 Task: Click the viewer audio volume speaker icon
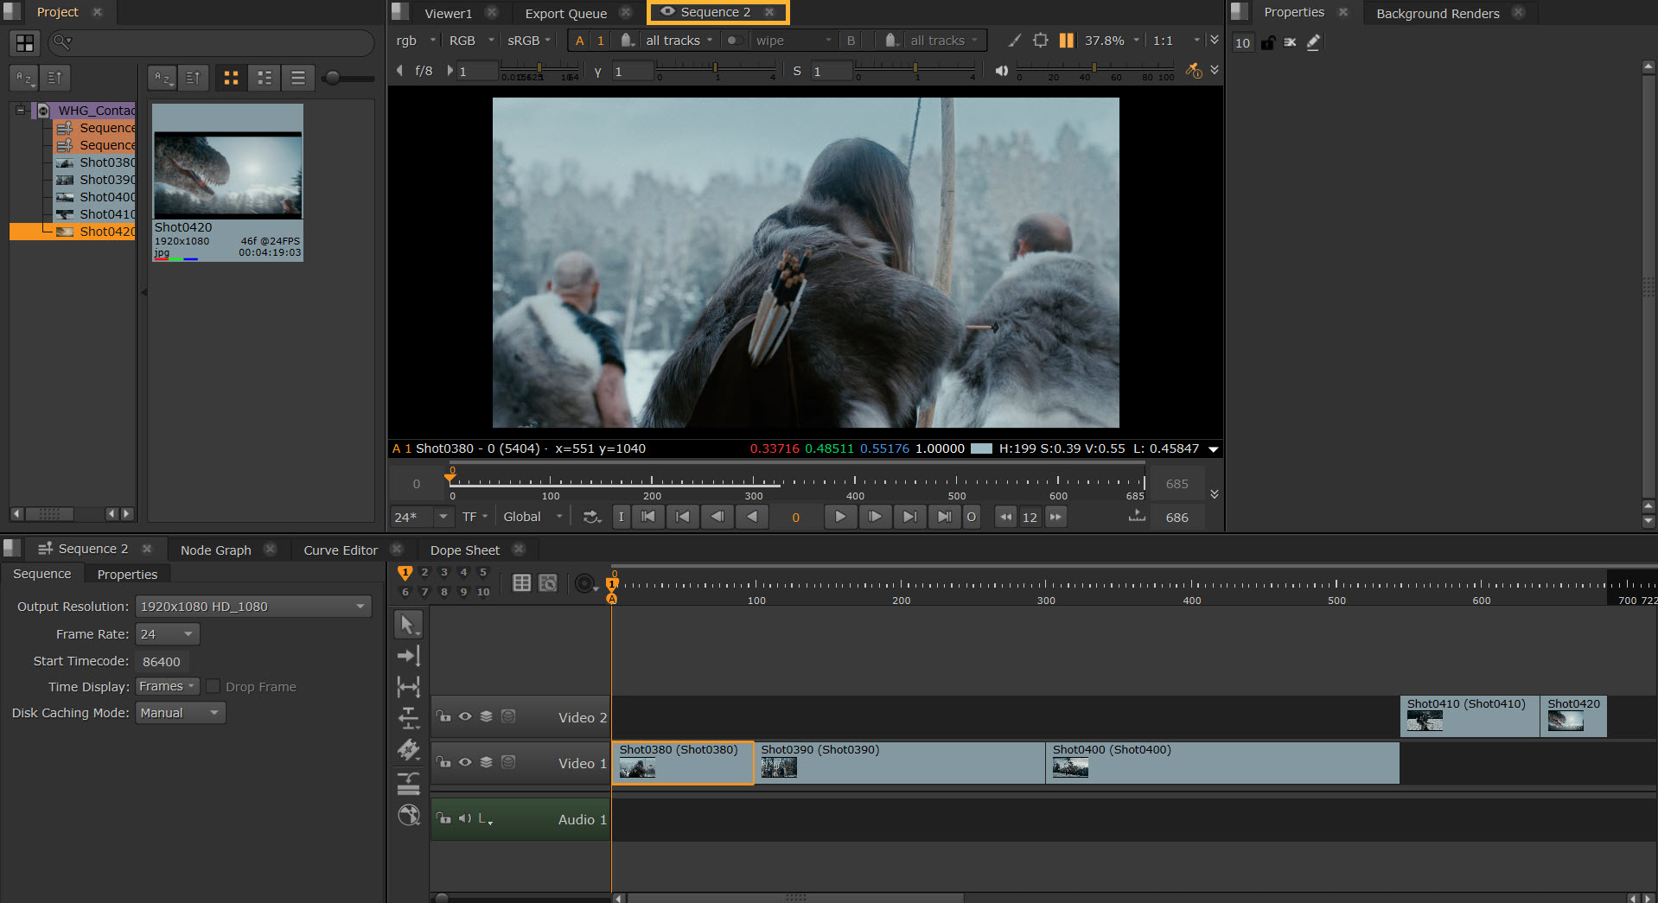click(x=1001, y=71)
